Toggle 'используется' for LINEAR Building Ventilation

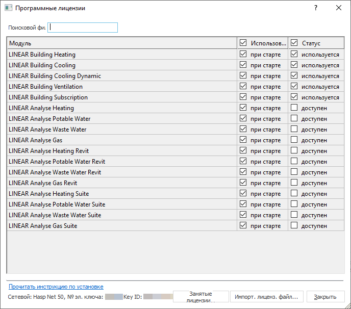point(294,86)
